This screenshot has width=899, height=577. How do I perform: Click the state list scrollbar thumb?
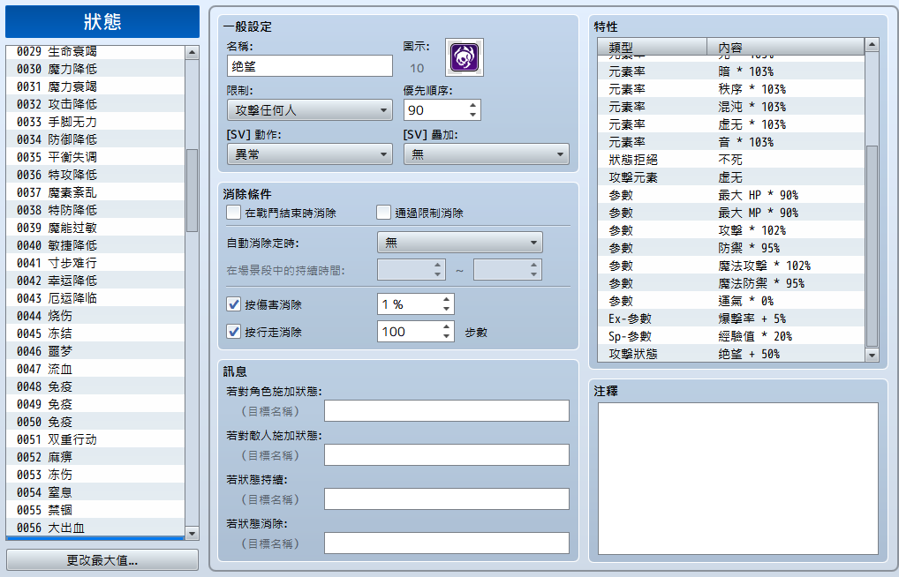click(192, 191)
